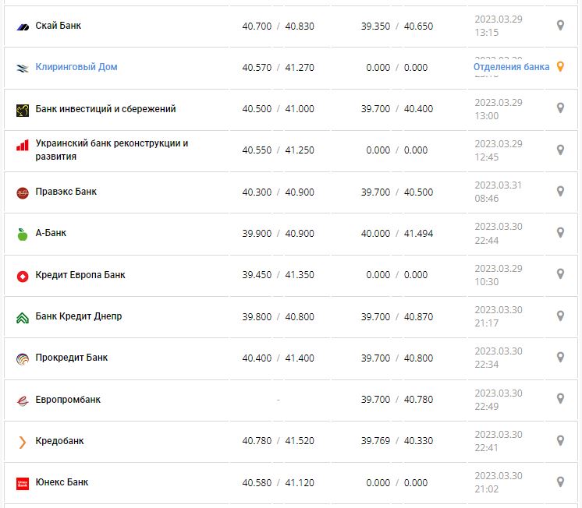Click the Прокредит Банк round logo
The image size is (582, 508).
point(23,358)
